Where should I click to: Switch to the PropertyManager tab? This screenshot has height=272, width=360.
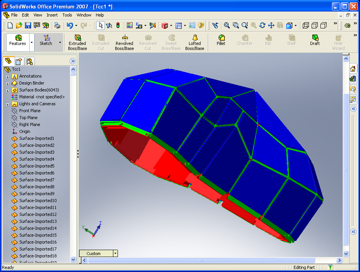tap(19, 61)
